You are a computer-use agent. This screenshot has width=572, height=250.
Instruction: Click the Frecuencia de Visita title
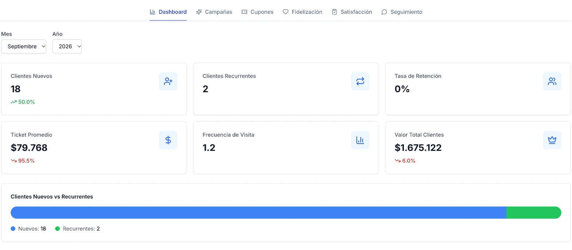pos(228,135)
